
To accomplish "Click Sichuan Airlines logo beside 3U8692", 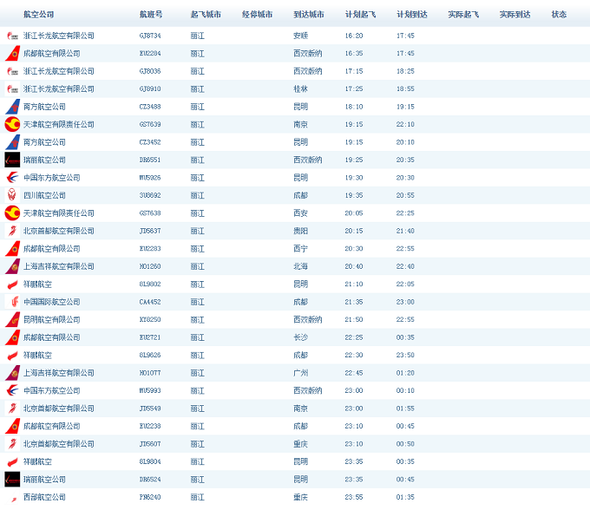I will click(x=12, y=195).
